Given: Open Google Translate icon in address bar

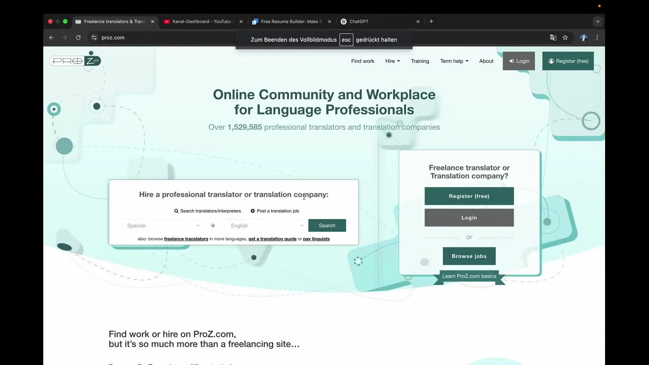Looking at the screenshot, I should tap(553, 38).
